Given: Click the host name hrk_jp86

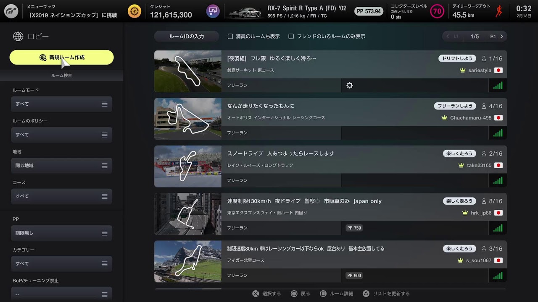Looking at the screenshot, I should [481, 213].
